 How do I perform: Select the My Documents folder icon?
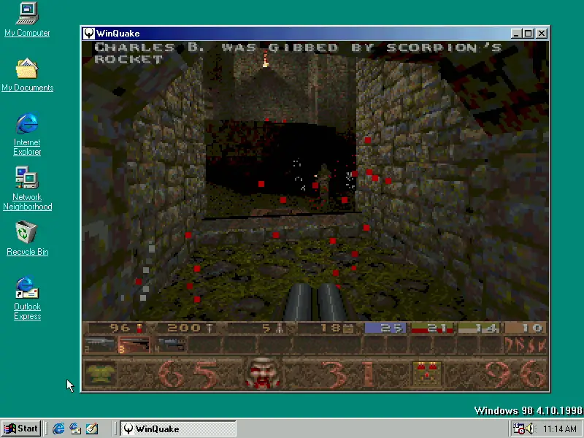pos(27,68)
